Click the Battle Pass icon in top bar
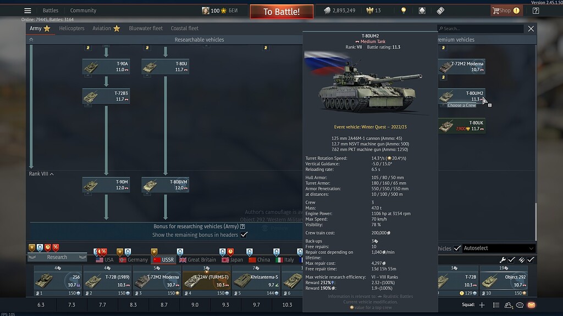 440,10
